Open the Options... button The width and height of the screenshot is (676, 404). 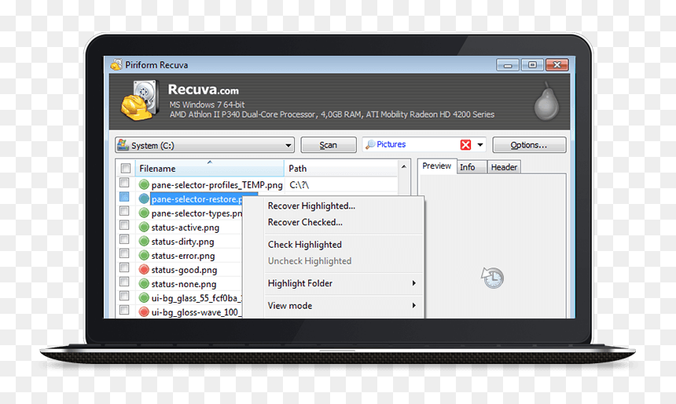[x=529, y=145]
